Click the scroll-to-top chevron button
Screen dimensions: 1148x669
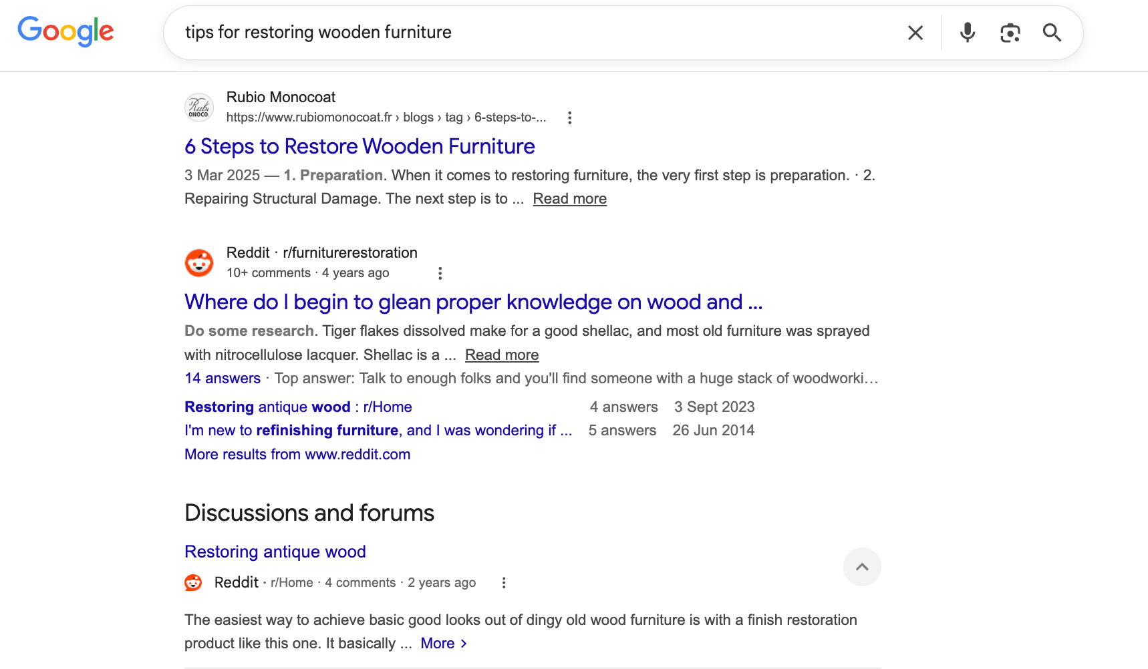point(862,567)
